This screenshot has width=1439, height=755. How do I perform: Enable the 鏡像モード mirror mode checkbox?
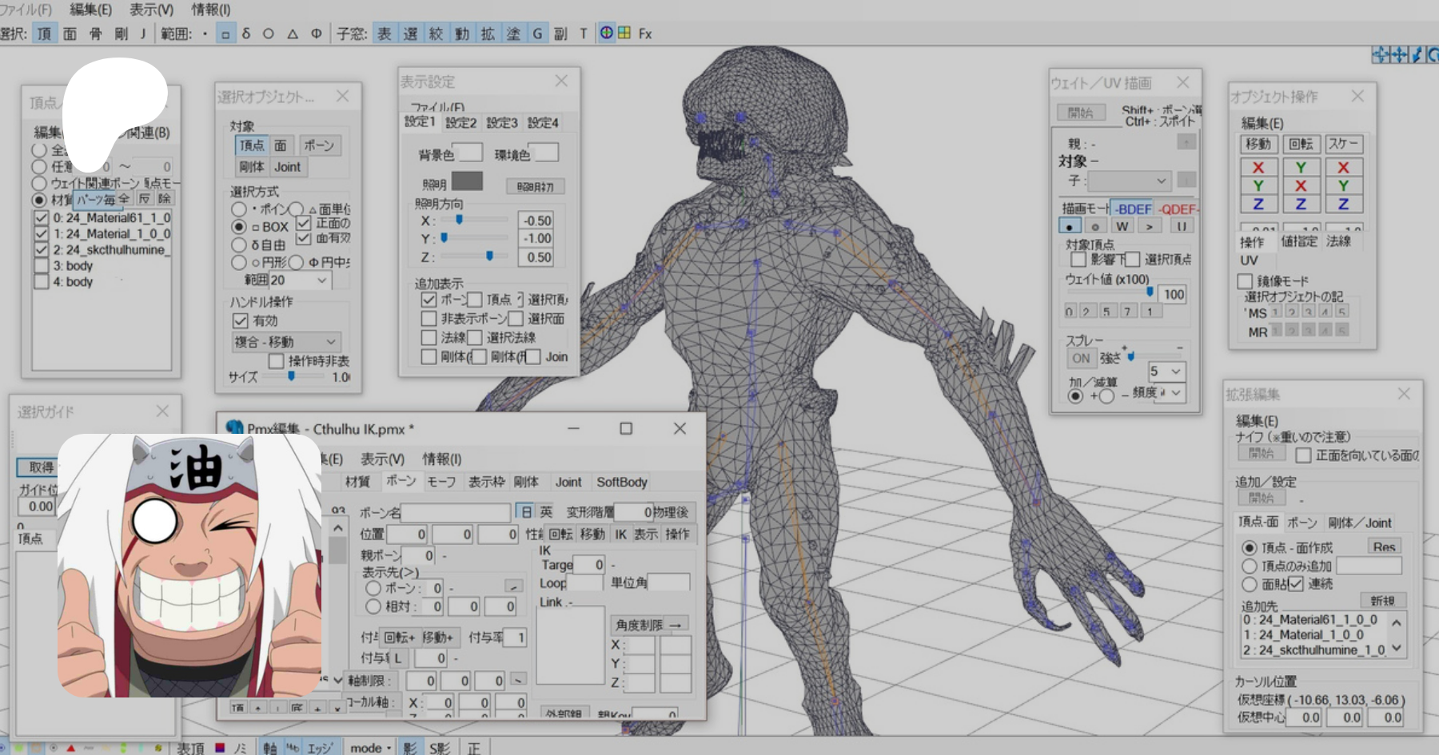[1245, 281]
